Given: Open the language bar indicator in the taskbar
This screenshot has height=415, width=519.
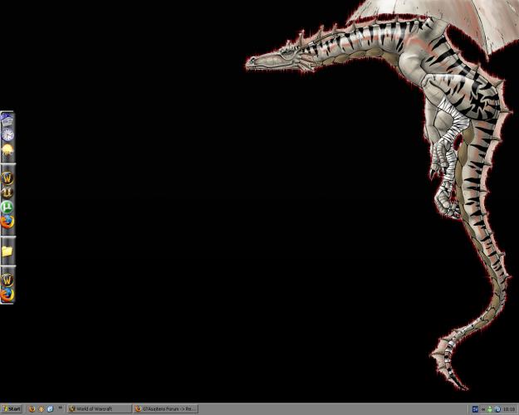Looking at the screenshot, I should (475, 409).
